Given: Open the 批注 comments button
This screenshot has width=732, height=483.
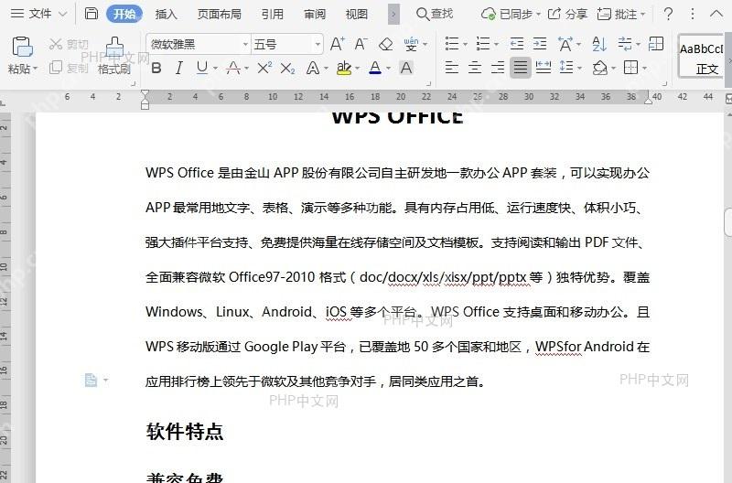Looking at the screenshot, I should click(621, 14).
